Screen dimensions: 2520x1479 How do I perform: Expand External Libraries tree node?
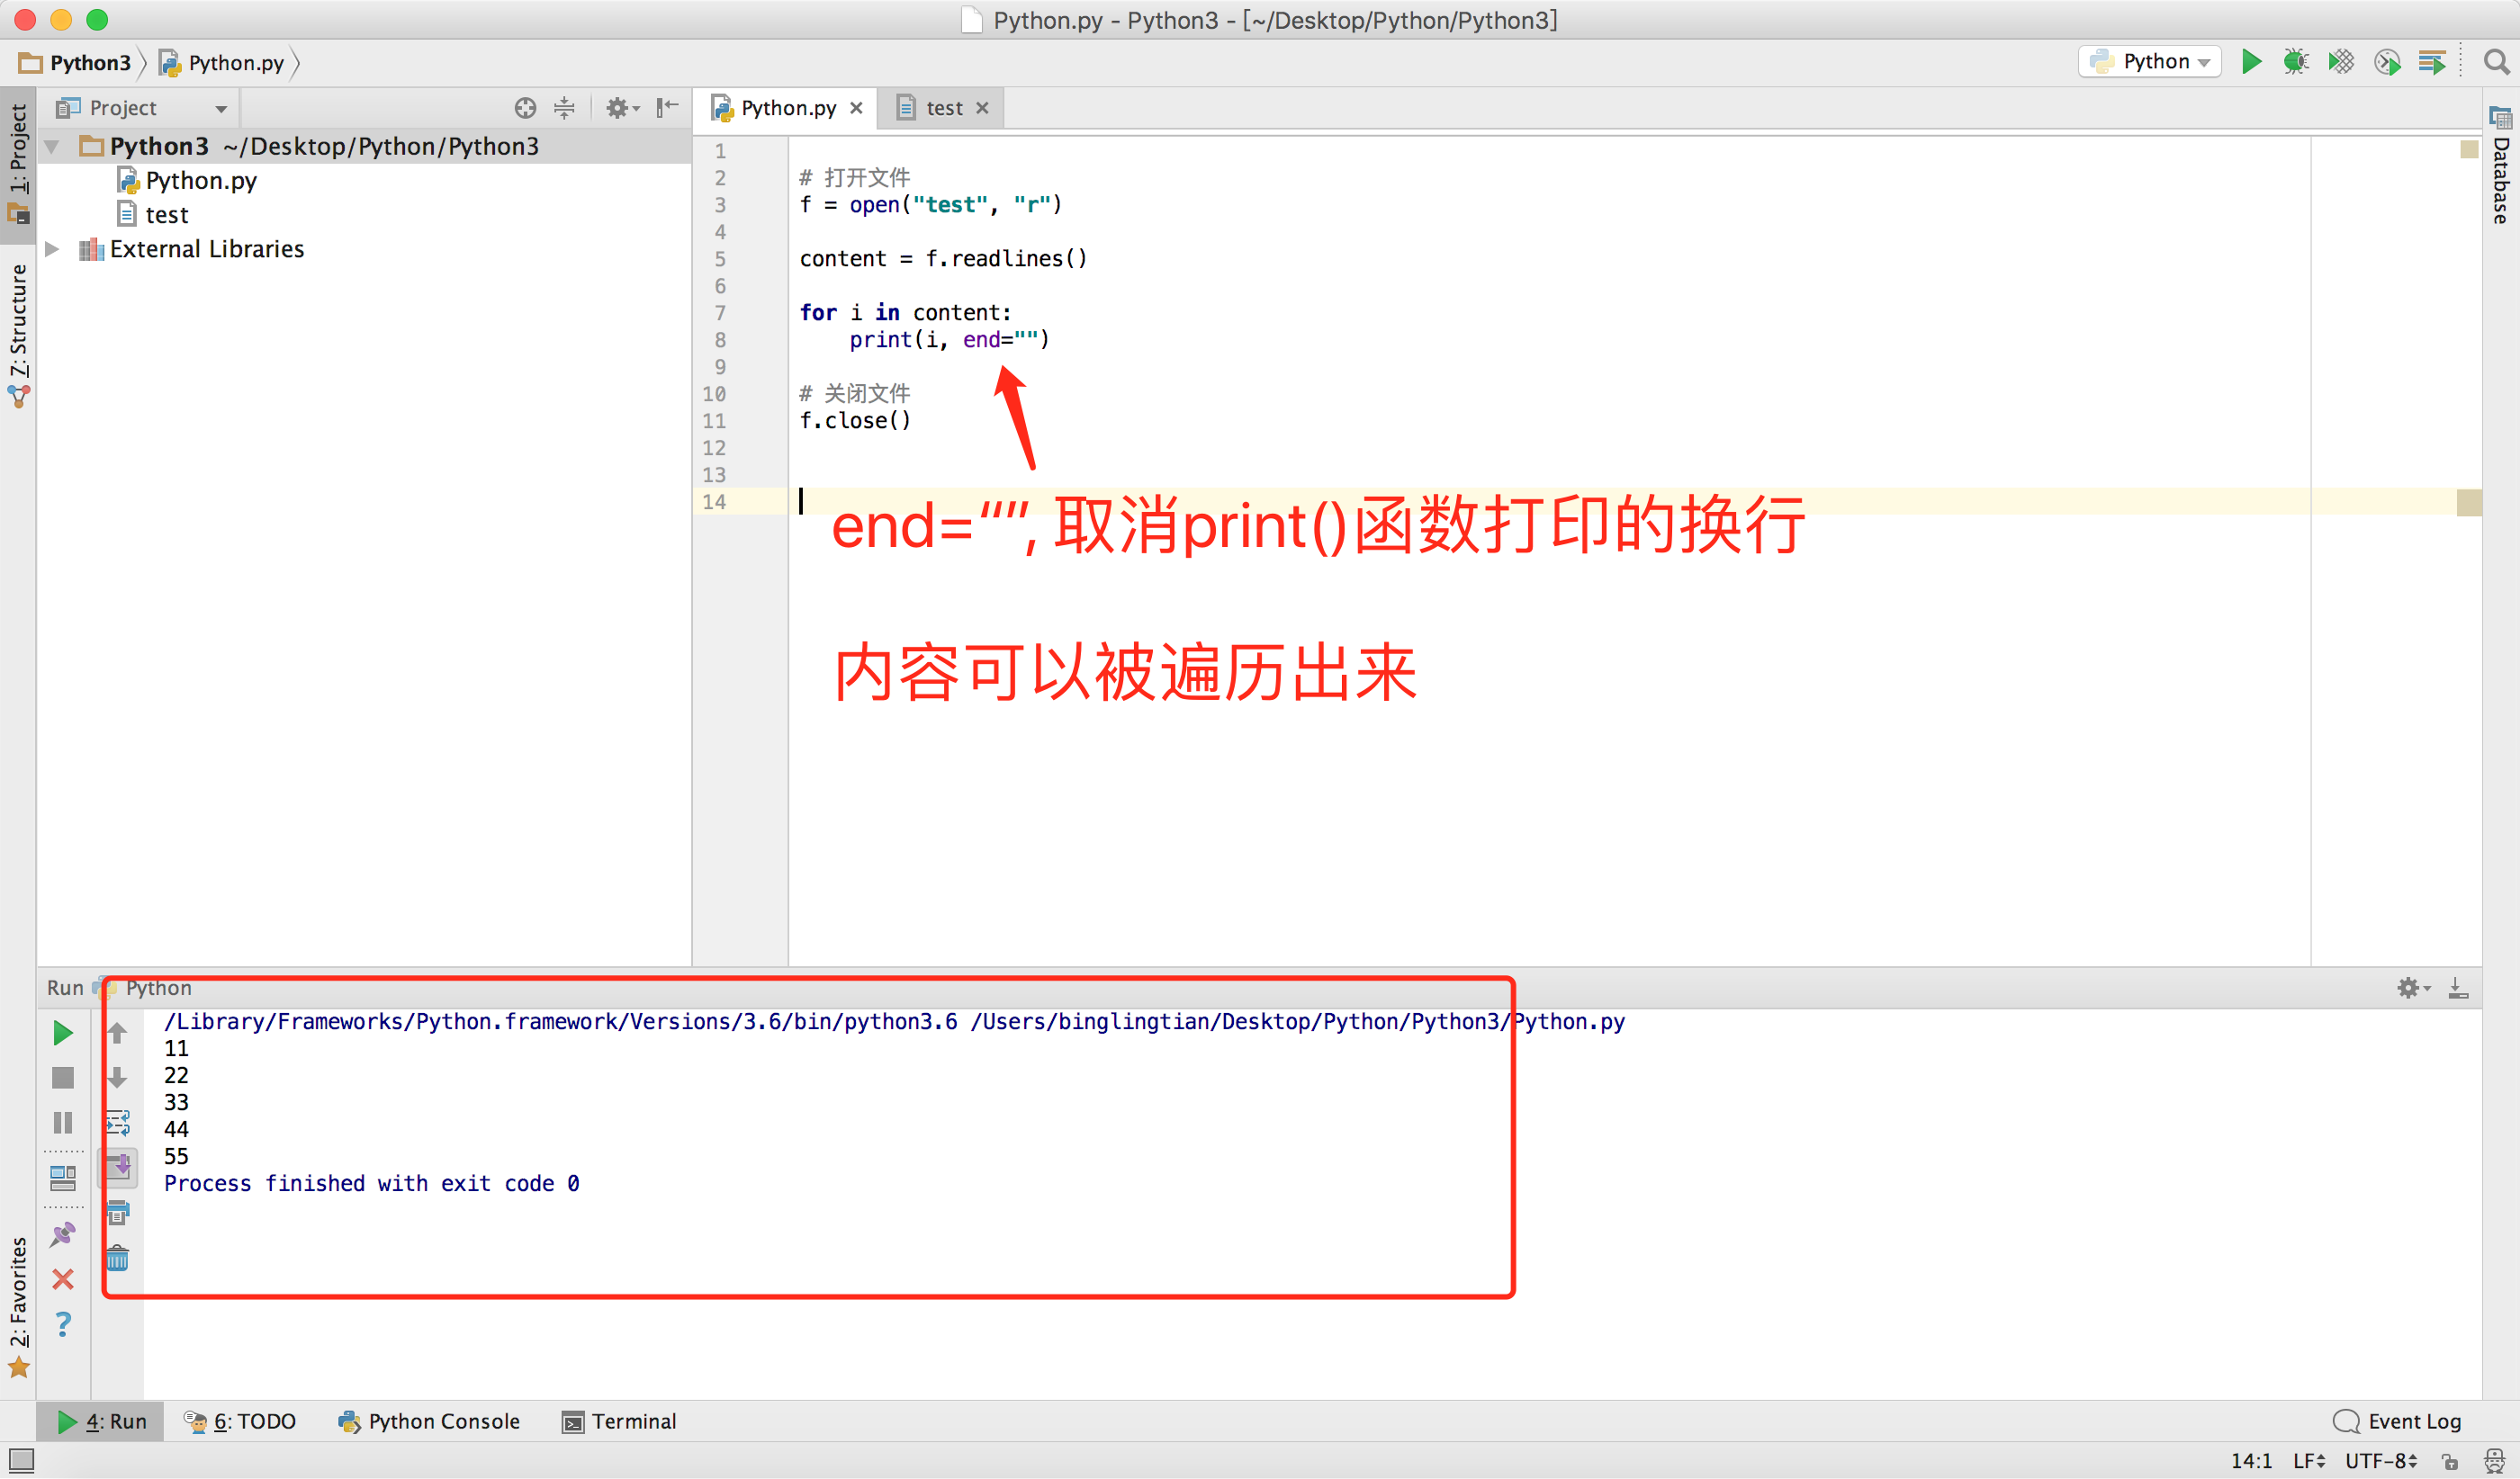pos(53,249)
